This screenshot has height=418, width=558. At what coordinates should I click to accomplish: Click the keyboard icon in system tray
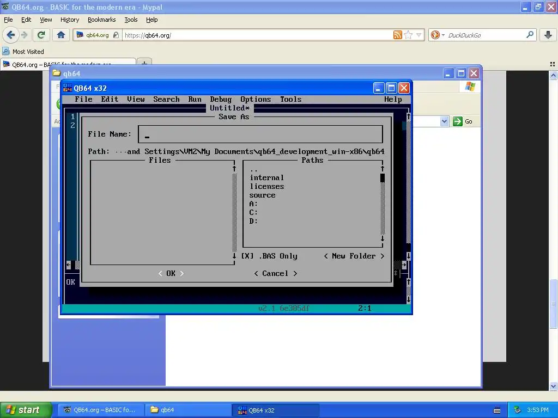coord(497,410)
